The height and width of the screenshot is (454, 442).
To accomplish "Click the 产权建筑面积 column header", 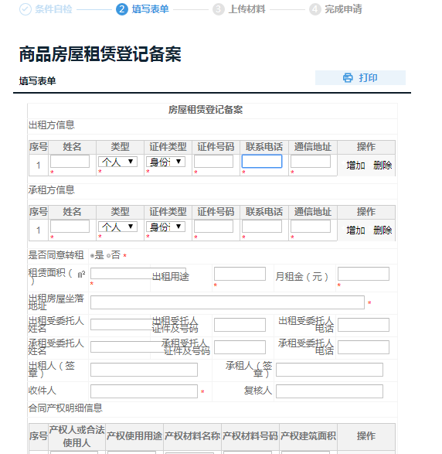I will coord(308,436).
